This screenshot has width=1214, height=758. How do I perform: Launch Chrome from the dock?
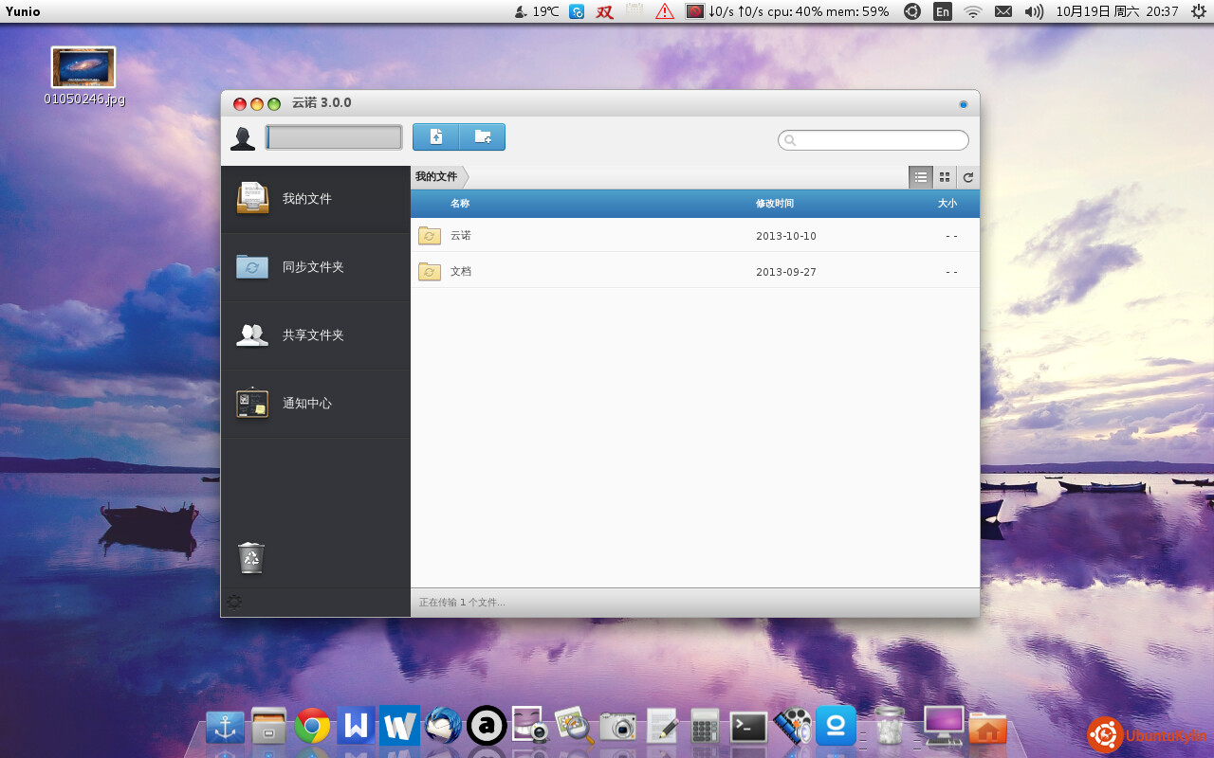(x=312, y=727)
